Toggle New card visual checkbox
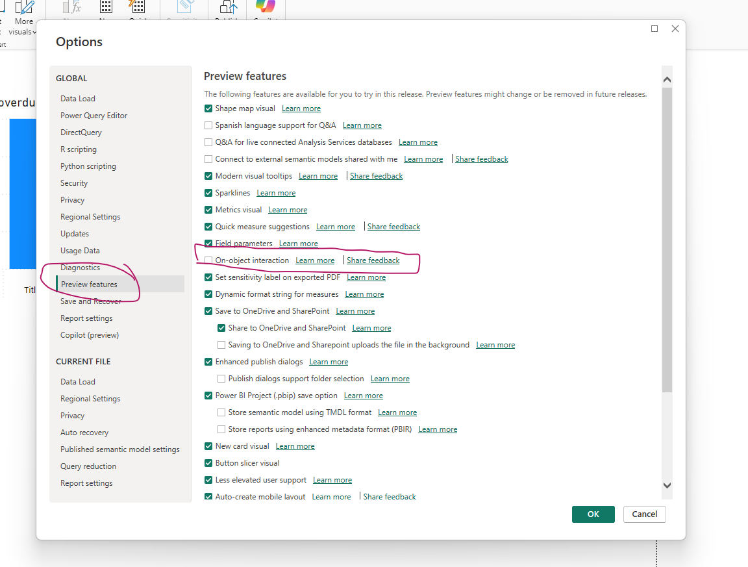 click(x=208, y=446)
